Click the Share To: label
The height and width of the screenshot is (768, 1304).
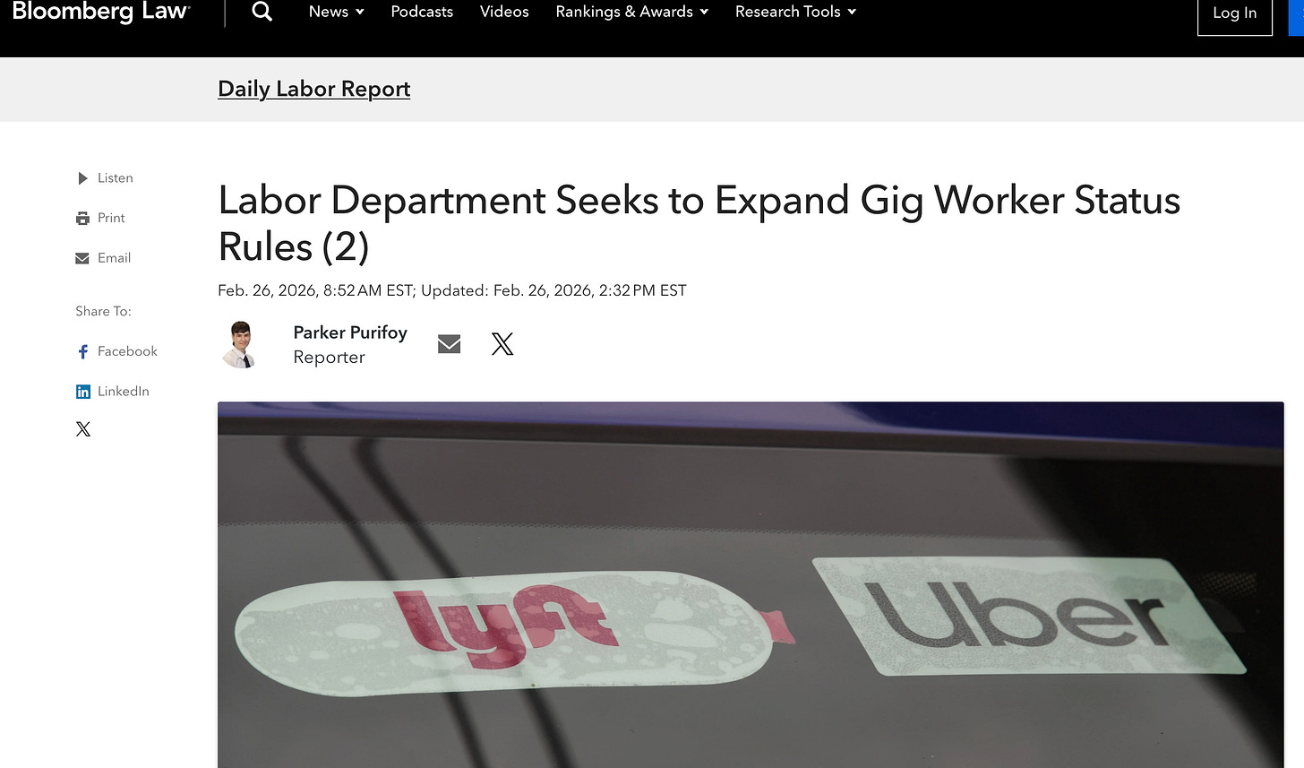103,311
